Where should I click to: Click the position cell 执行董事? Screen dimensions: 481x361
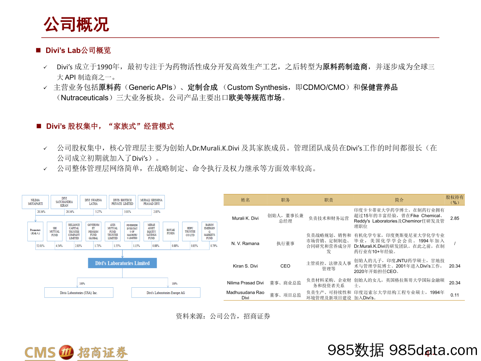[285, 244]
